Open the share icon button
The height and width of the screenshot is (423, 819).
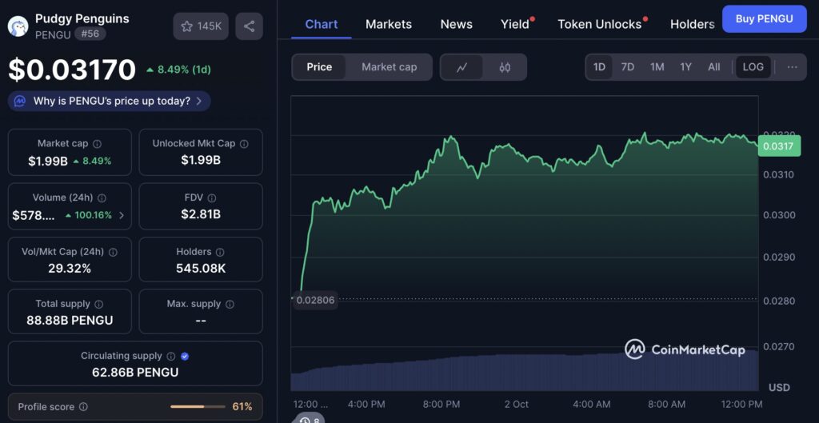click(250, 26)
